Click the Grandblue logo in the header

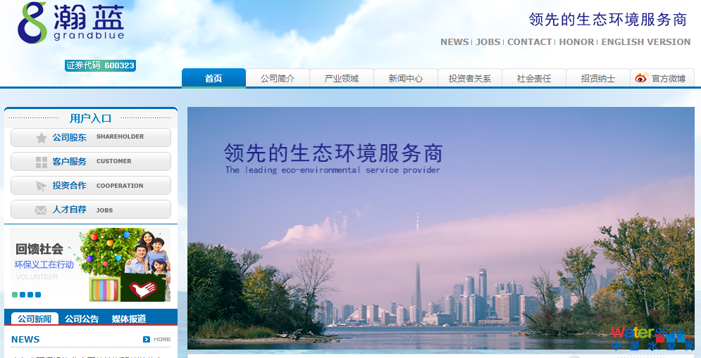[70, 23]
